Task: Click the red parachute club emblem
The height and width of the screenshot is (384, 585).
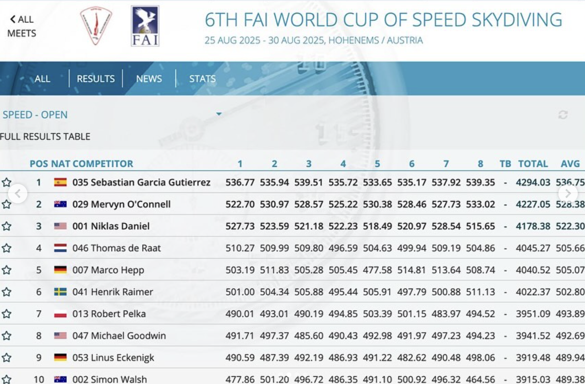Action: click(x=96, y=26)
